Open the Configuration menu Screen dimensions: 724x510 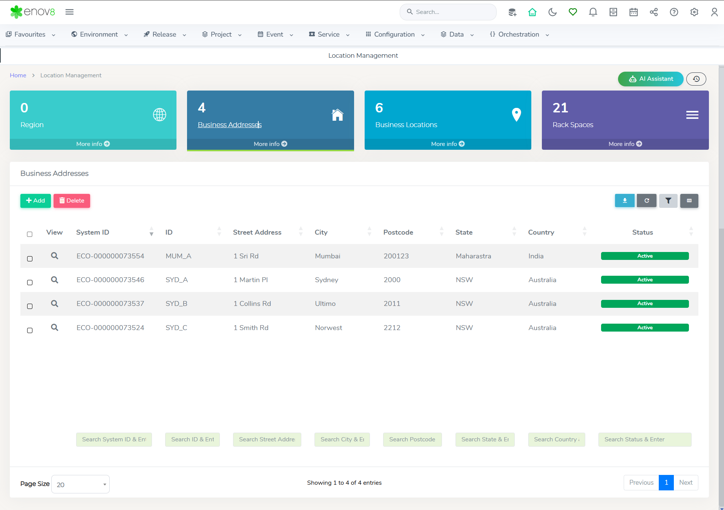[x=395, y=34]
